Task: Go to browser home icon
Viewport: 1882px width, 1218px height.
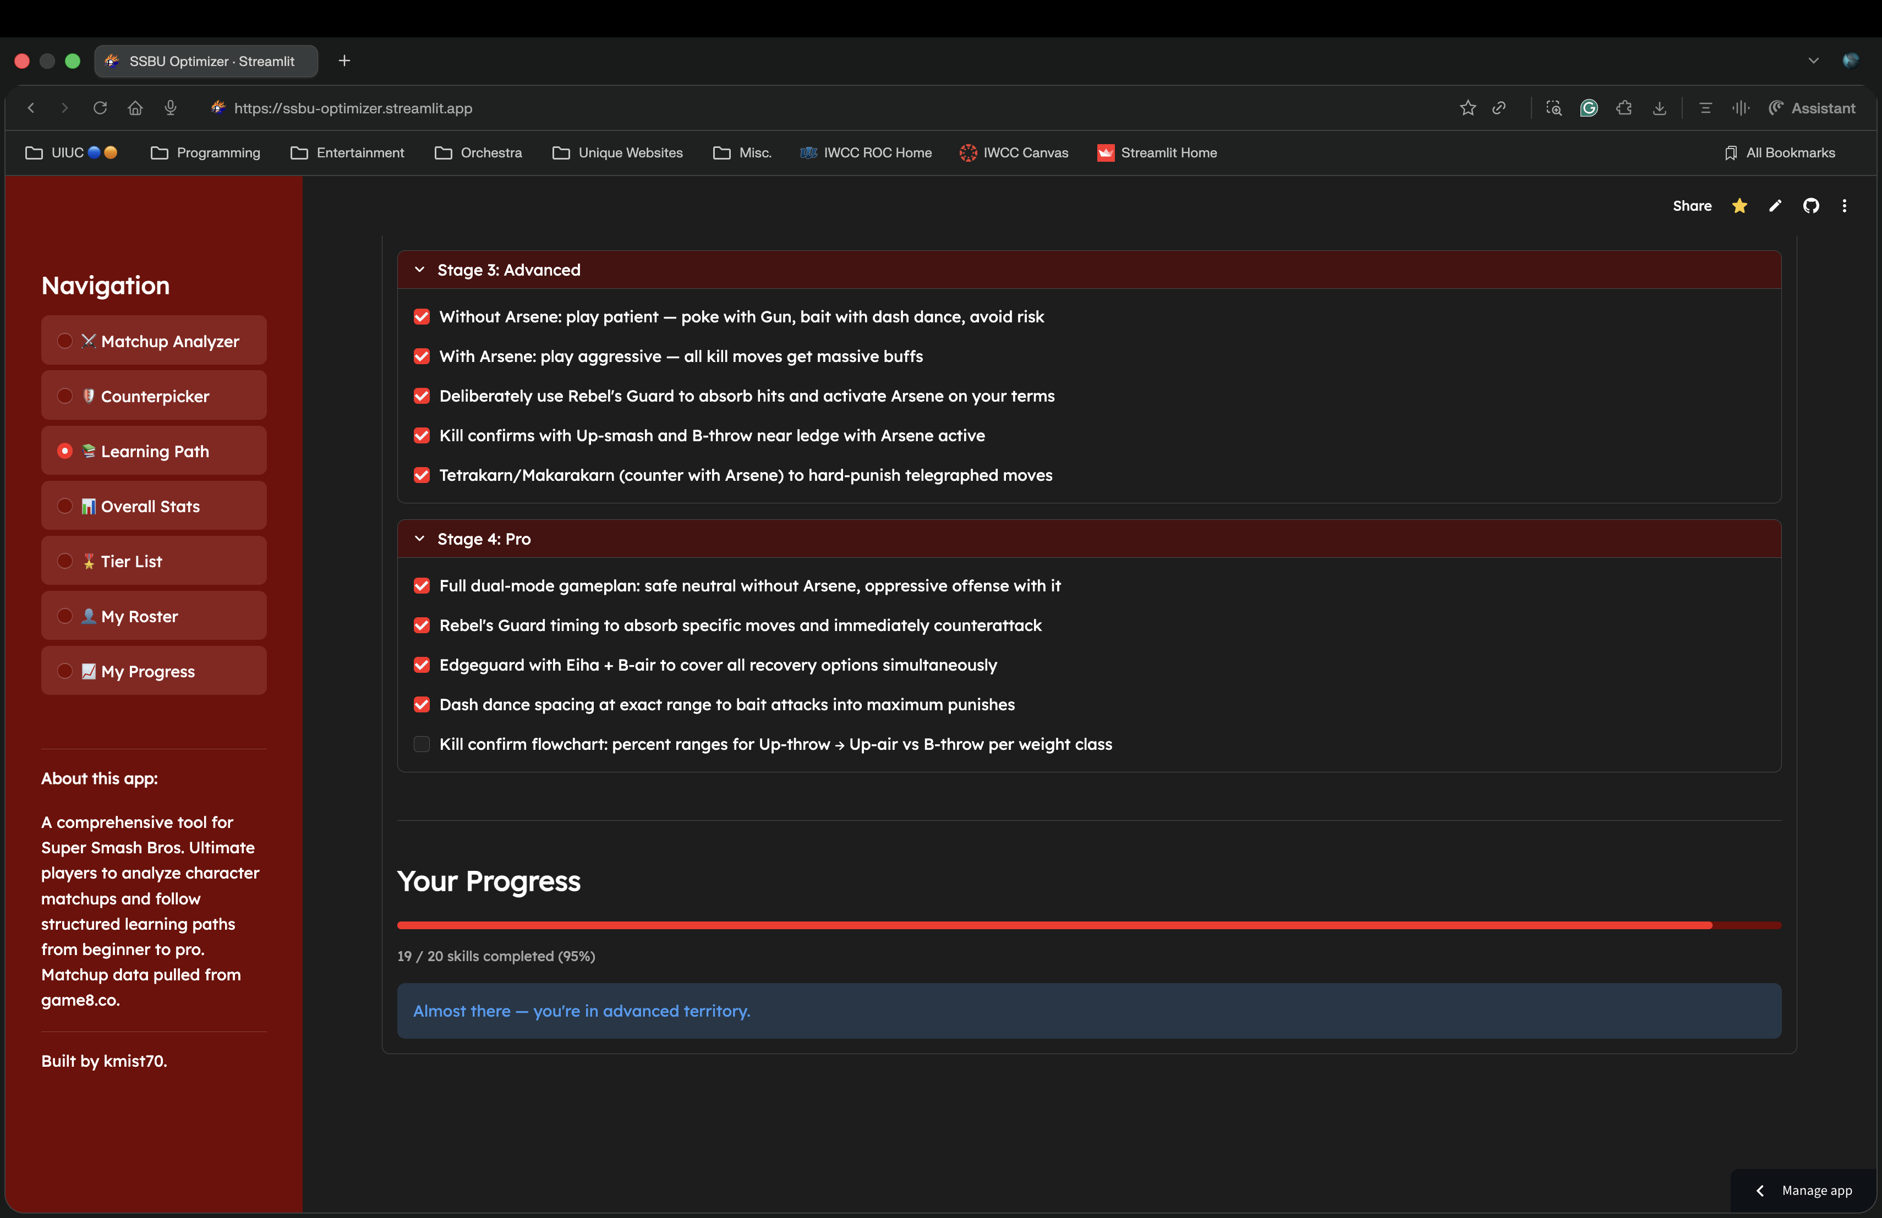Action: [x=135, y=108]
